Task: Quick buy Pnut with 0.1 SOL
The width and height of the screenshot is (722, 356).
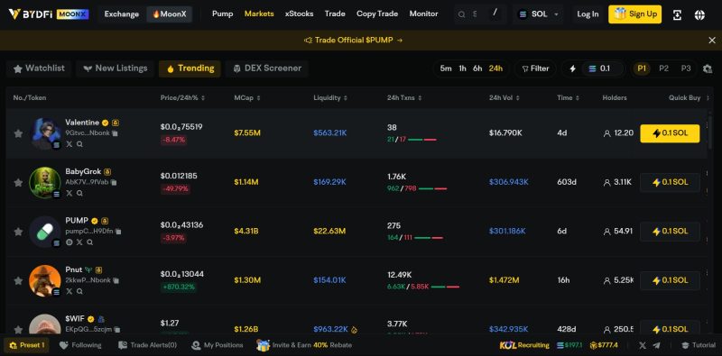Action: tap(670, 280)
